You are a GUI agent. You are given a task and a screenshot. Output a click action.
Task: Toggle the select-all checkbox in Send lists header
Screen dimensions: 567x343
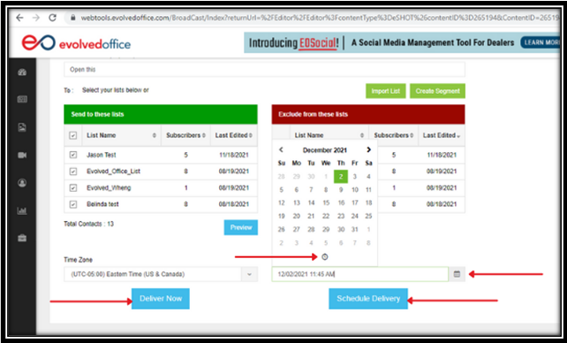(73, 135)
